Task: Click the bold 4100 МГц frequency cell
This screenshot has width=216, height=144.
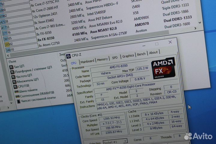Action: 79,34
